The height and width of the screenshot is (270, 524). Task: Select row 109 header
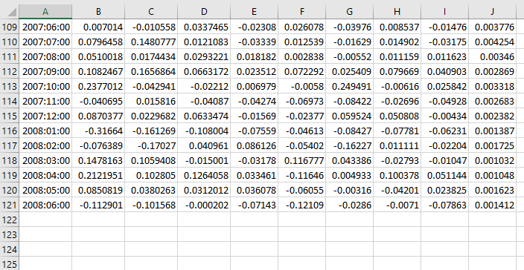click(10, 27)
